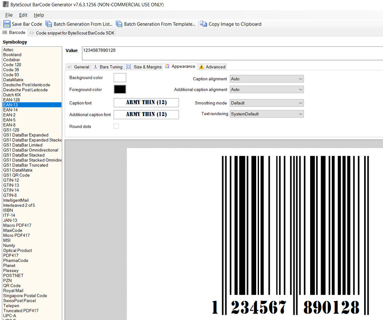Click the app icon in title bar
383x320 pixels.
pyautogui.click(x=6, y=4)
